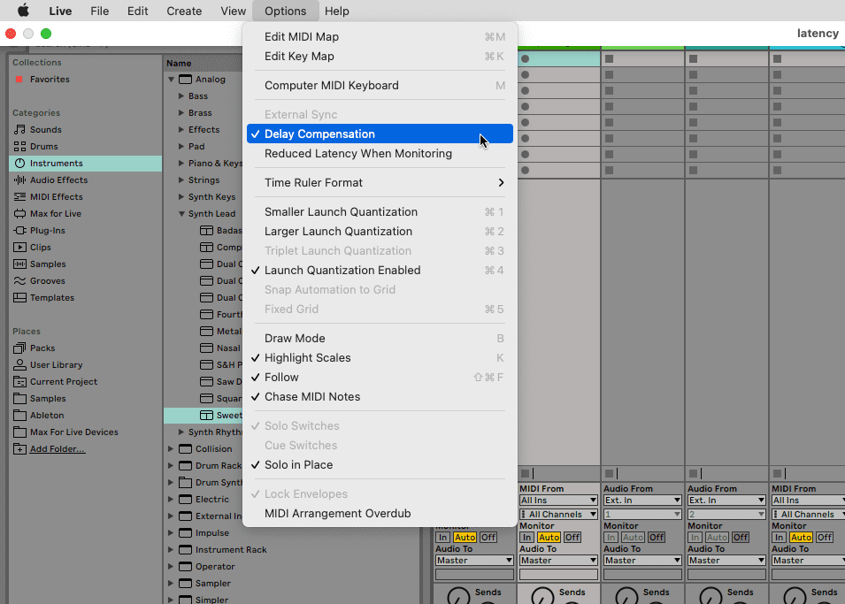This screenshot has width=845, height=604.
Task: Open the Current Project place
Action: tap(64, 381)
